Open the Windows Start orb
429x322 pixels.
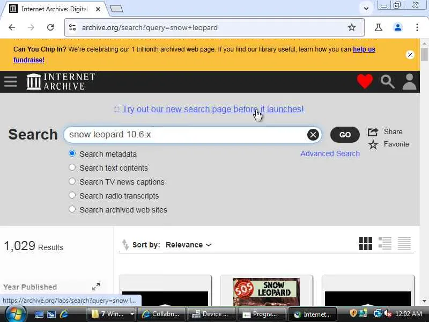16,314
